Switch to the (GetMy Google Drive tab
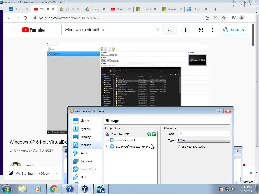This screenshot has height=194, width=259. 70,9
